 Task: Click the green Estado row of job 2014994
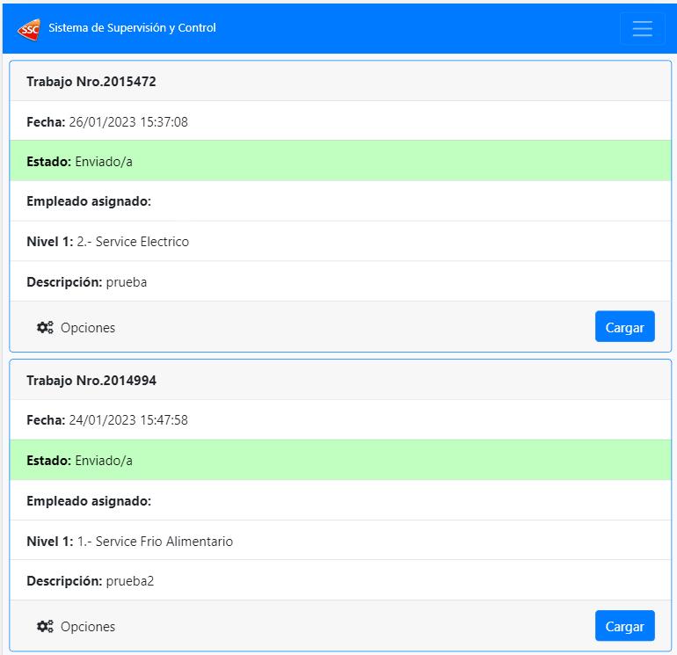(x=339, y=460)
